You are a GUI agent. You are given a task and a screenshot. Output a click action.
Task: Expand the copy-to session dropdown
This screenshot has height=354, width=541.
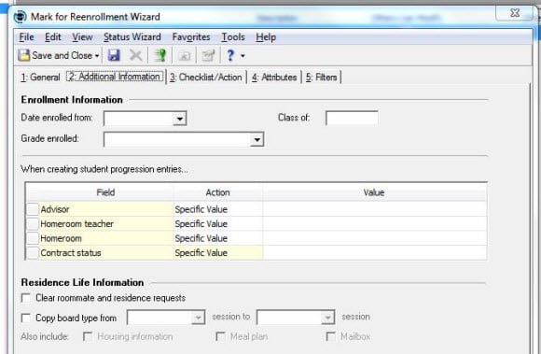(x=327, y=318)
